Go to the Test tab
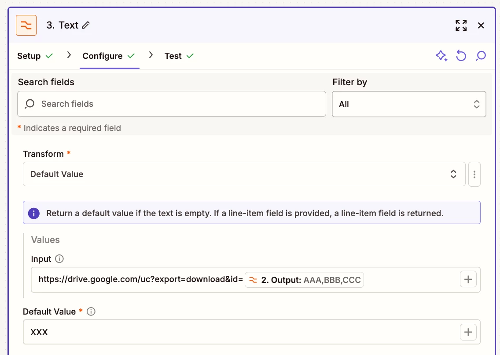 [173, 56]
